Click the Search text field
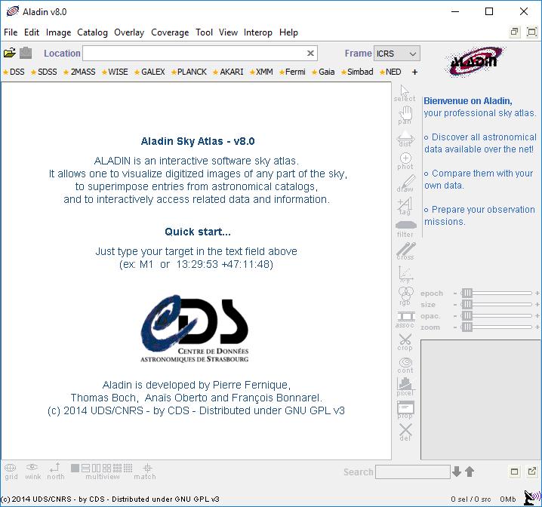This screenshot has height=507, width=542. 413,472
